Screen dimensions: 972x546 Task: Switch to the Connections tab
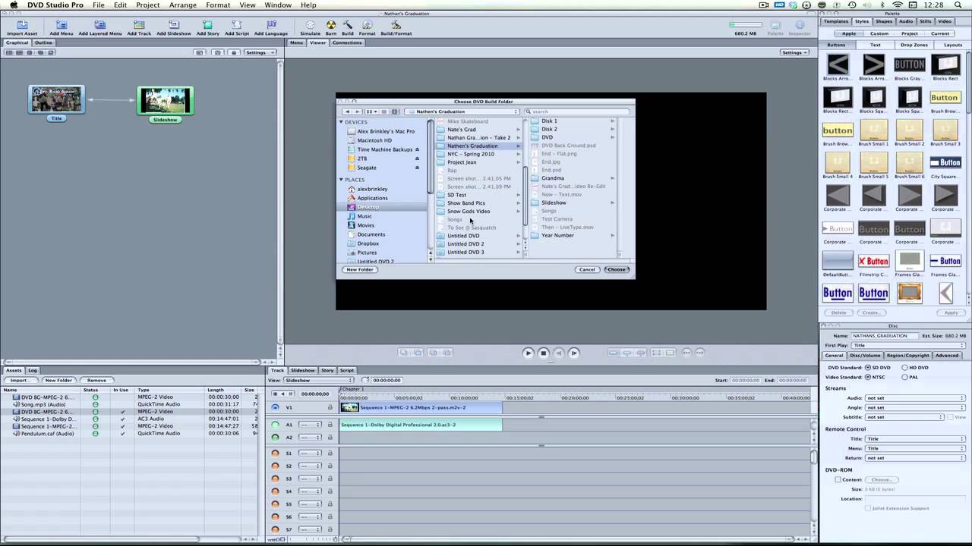(347, 42)
